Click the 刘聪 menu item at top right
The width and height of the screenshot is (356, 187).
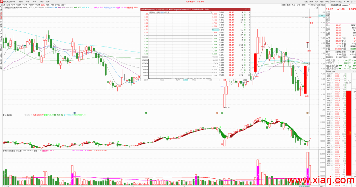306,2
